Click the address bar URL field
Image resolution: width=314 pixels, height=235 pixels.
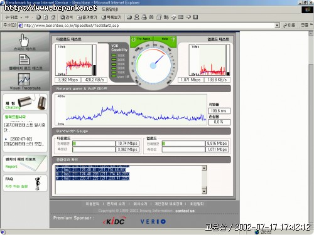[146, 26]
